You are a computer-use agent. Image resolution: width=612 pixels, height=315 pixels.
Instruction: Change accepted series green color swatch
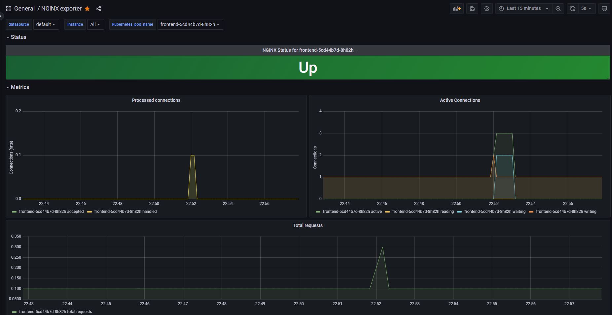click(x=14, y=212)
